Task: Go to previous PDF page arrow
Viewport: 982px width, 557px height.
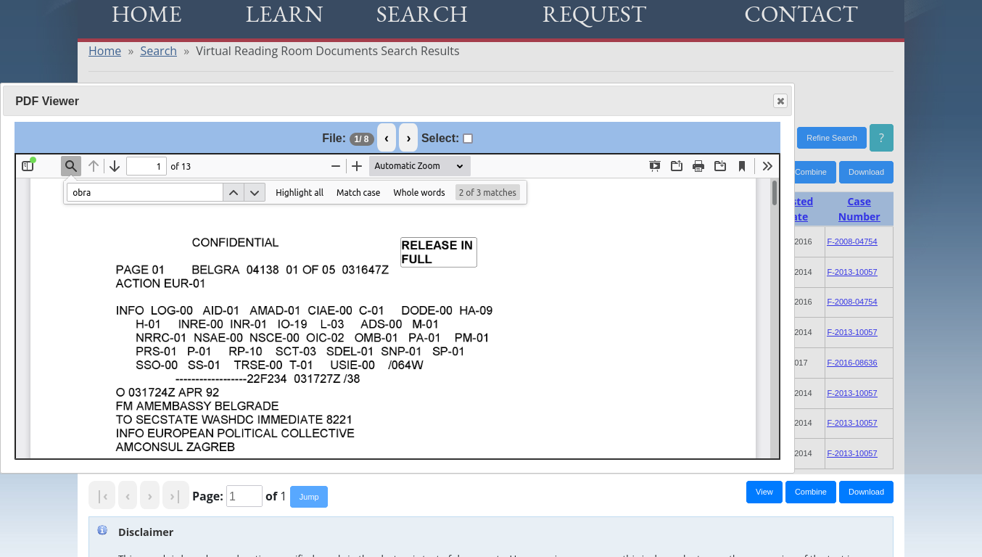Action: pyautogui.click(x=94, y=166)
